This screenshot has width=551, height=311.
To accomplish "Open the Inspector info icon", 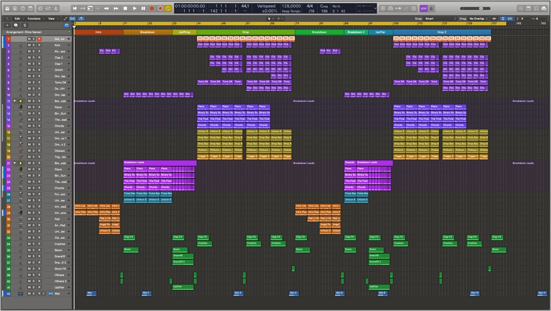I will [x=15, y=8].
